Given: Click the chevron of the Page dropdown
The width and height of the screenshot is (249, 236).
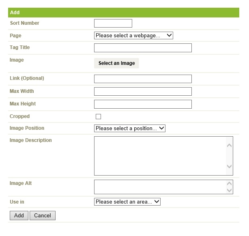Looking at the screenshot, I should pyautogui.click(x=169, y=35).
